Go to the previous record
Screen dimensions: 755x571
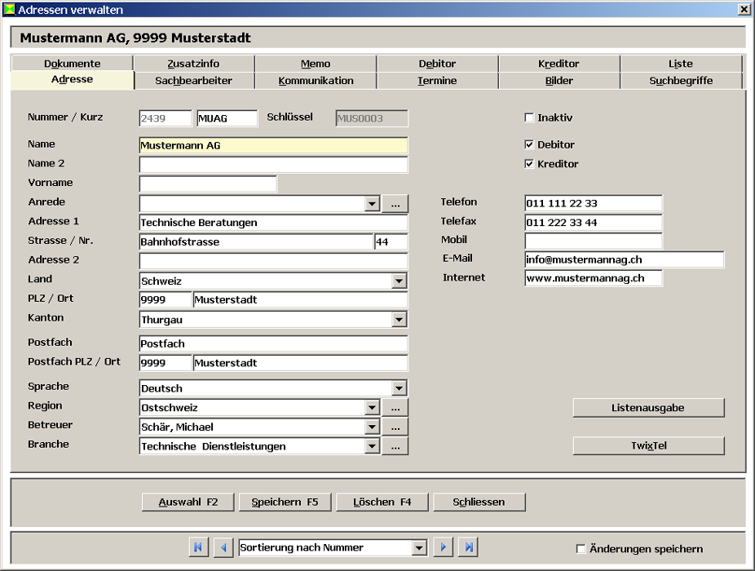(x=223, y=548)
